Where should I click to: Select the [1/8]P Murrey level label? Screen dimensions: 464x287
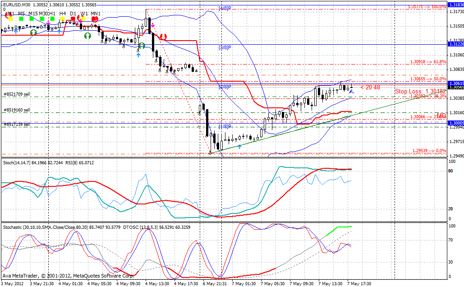(225, 126)
